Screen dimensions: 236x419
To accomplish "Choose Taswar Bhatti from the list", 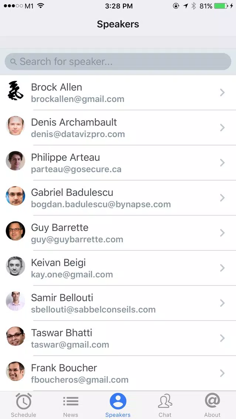I will click(x=118, y=338).
